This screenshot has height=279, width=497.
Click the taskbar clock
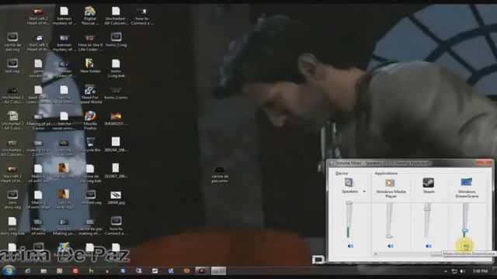tap(480, 271)
